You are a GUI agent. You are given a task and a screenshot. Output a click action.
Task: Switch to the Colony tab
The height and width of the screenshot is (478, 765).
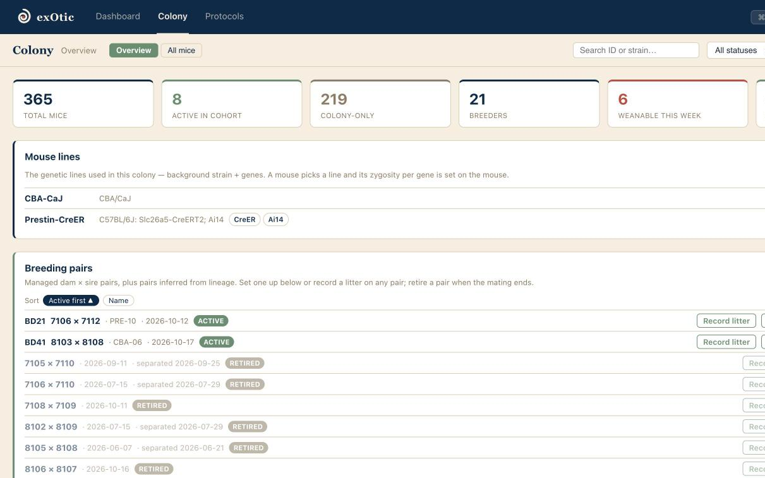[x=172, y=16]
